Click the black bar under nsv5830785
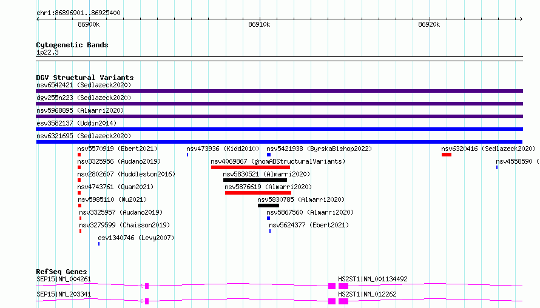 268,206
